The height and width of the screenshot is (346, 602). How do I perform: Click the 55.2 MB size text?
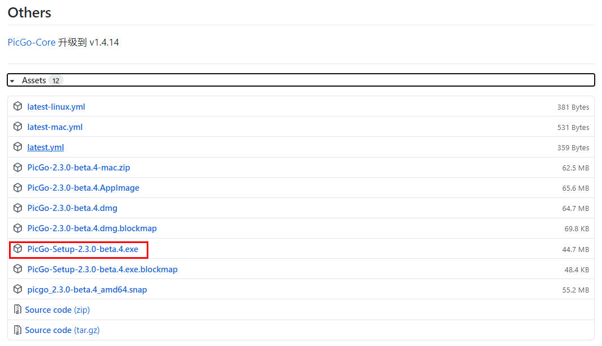point(576,290)
